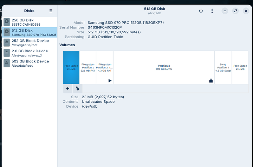
Task: Select 256 GB Disk SSSTC in sidebar
Action: (30, 22)
